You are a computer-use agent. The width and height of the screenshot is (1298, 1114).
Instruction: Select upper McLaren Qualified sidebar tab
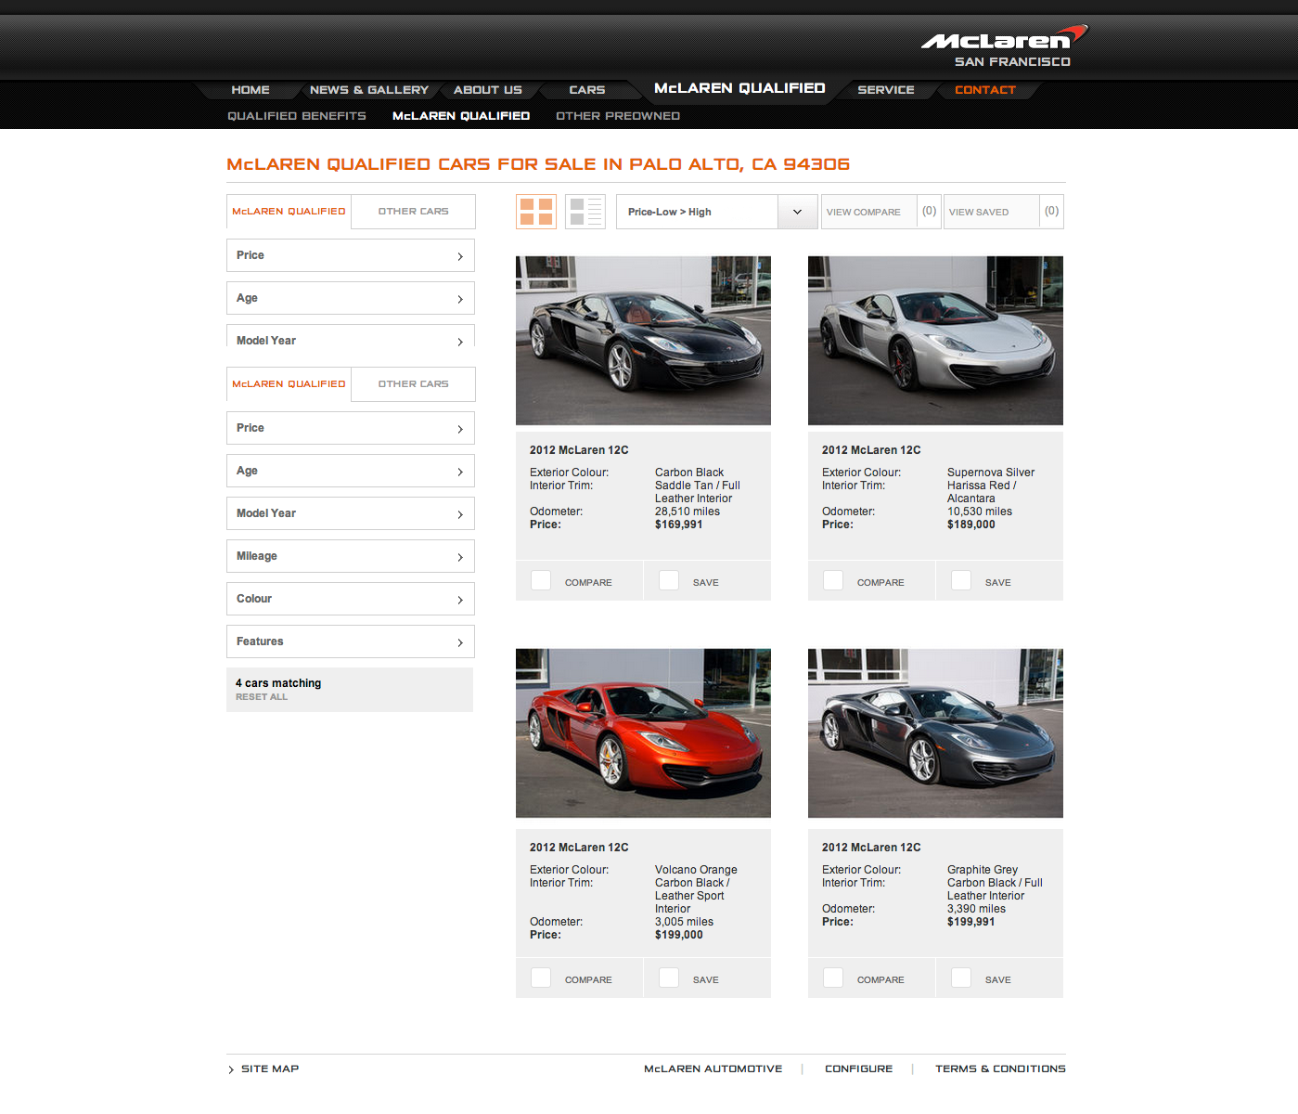[x=289, y=212]
